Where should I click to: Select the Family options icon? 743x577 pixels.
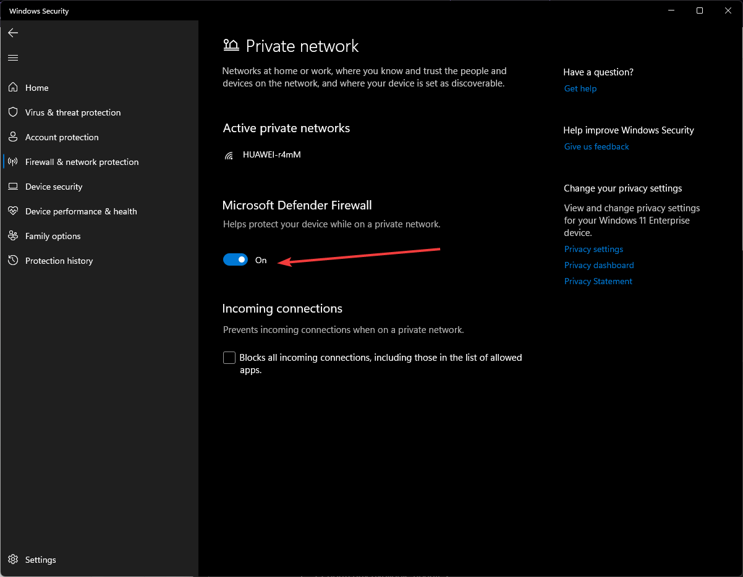point(12,235)
